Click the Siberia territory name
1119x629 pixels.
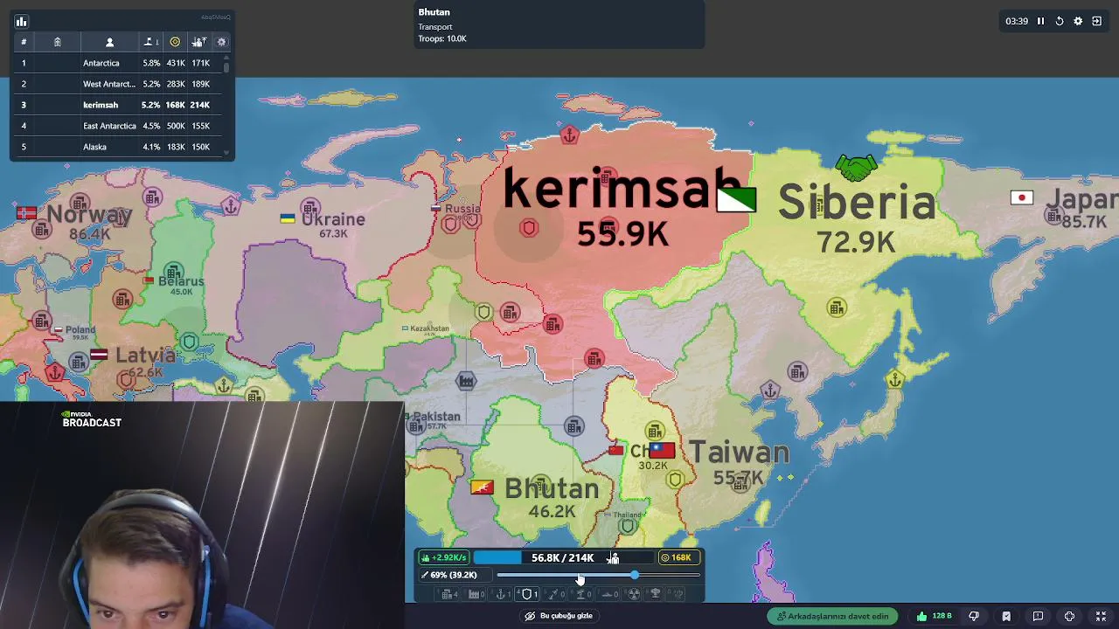coord(857,203)
